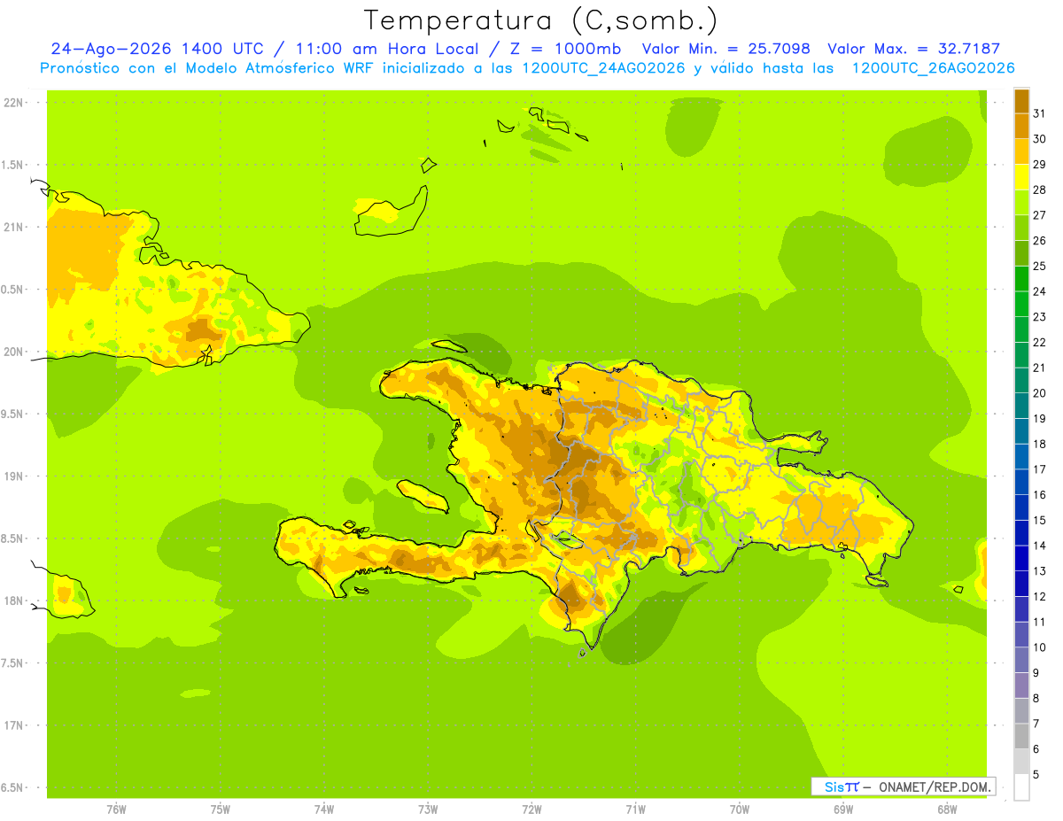Click the '76W' longitude axis label
The height and width of the screenshot is (821, 1063).
tap(116, 809)
